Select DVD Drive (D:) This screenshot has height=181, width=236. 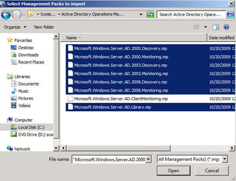coord(36,135)
